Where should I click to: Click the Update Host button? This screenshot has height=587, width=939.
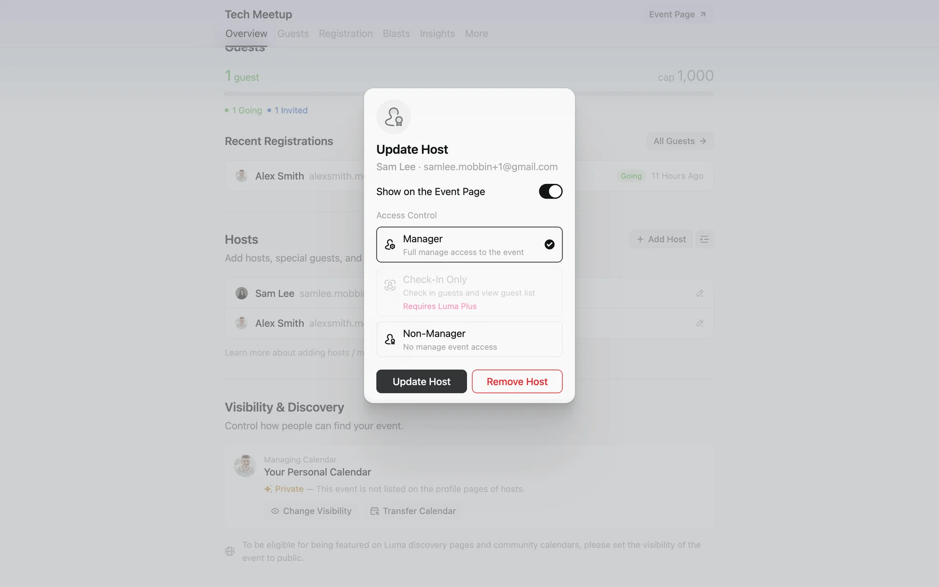(421, 382)
